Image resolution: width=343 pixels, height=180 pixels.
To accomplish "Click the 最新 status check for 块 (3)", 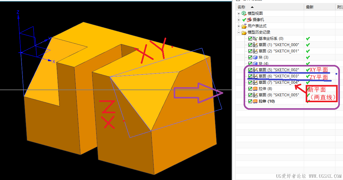I will pos(308,57).
